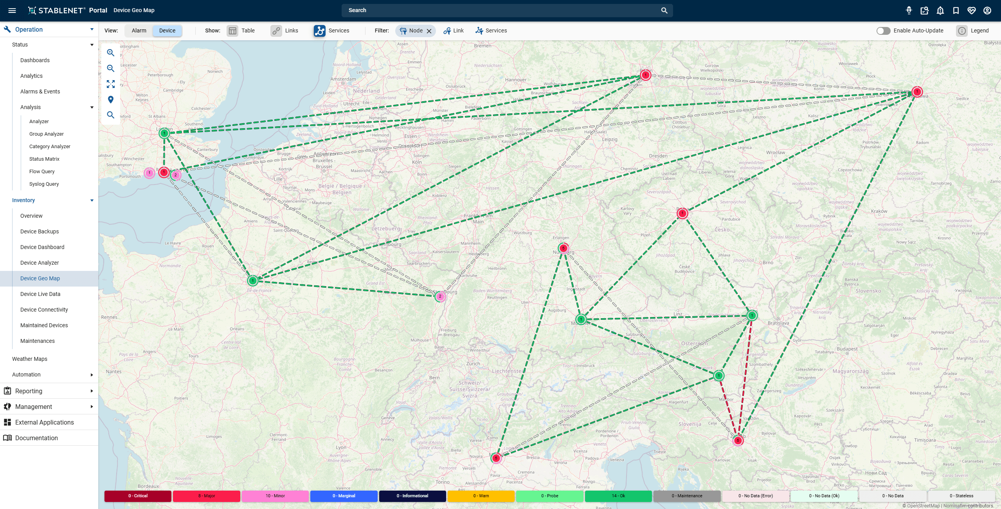Switch to Alarm view tab
The image size is (1001, 509).
tap(139, 31)
